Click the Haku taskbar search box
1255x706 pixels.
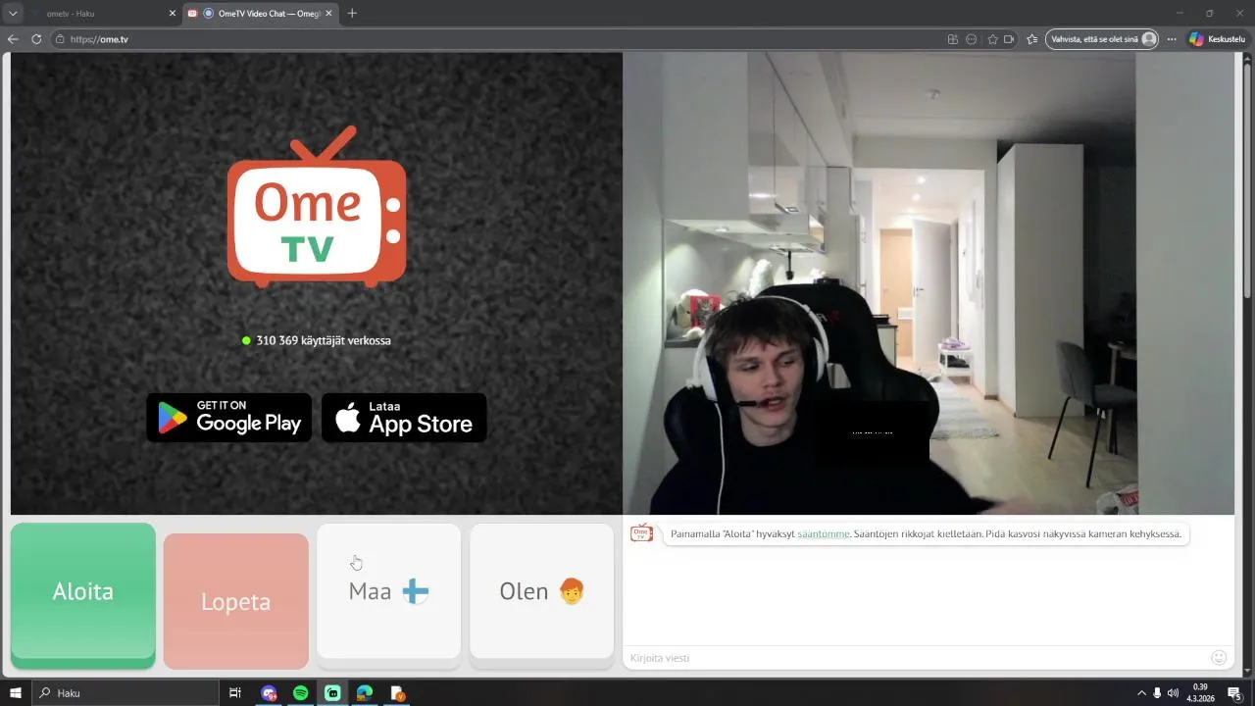point(125,693)
